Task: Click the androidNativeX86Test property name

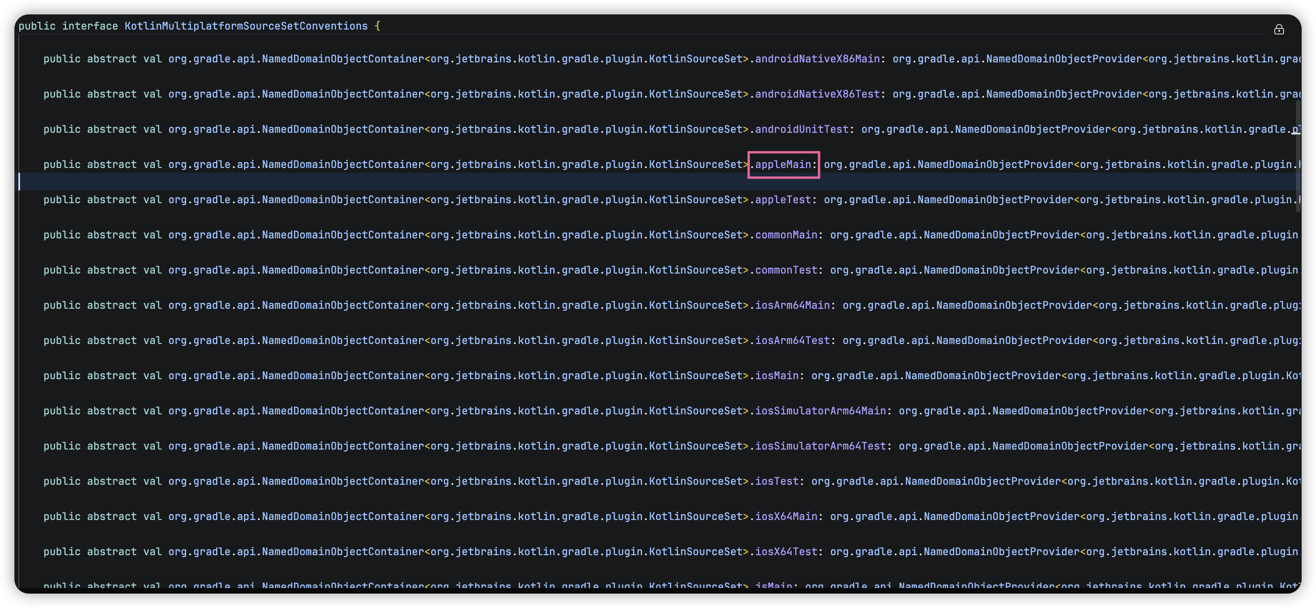Action: [x=817, y=94]
